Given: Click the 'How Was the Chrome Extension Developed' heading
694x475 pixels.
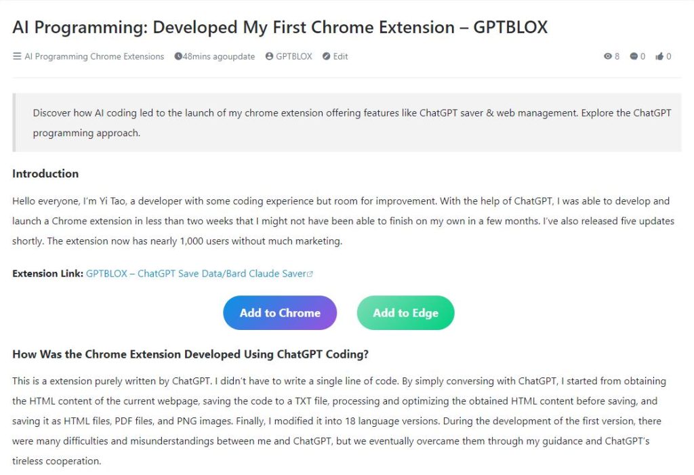Looking at the screenshot, I should coord(190,354).
